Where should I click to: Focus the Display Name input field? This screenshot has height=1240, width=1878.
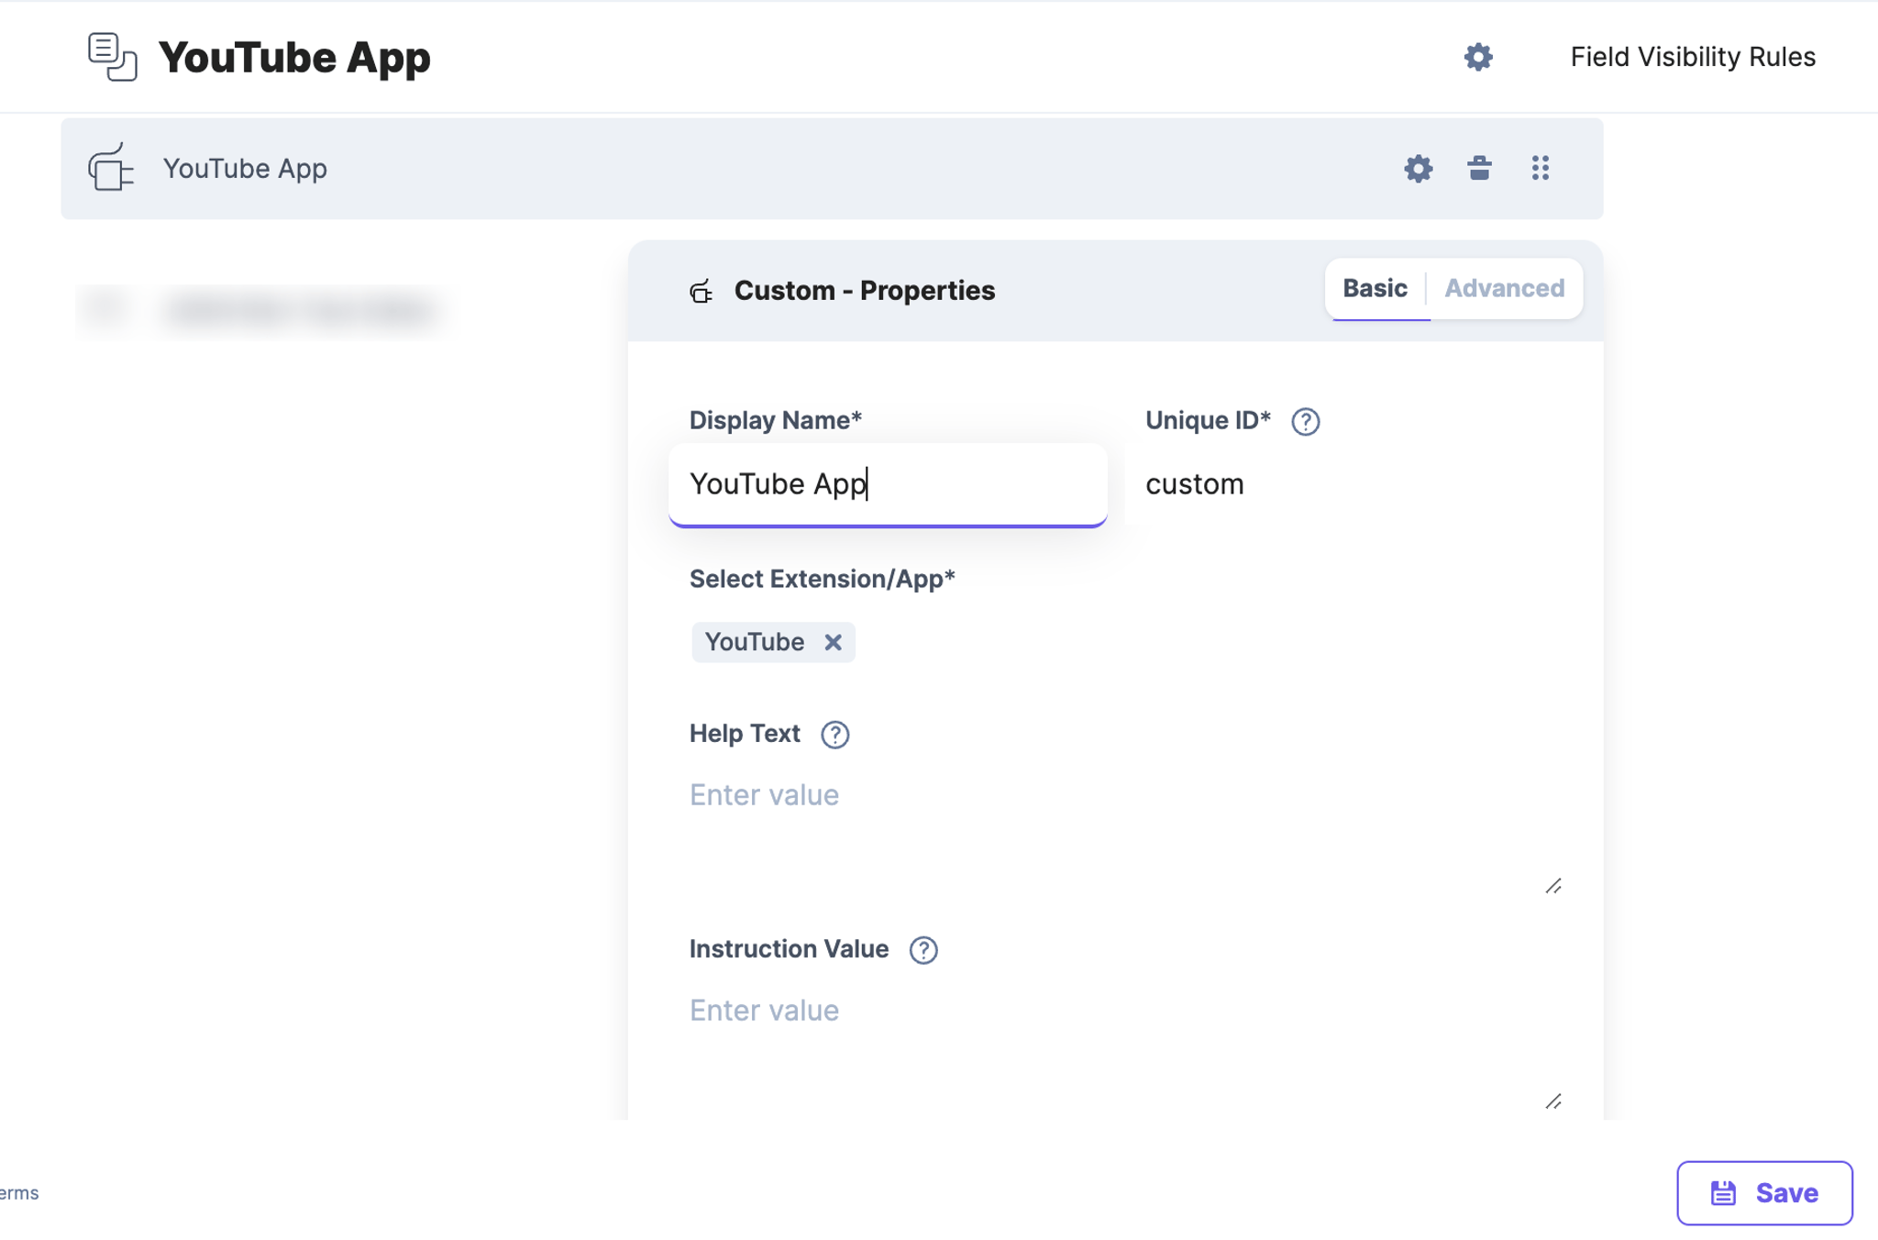(x=888, y=484)
